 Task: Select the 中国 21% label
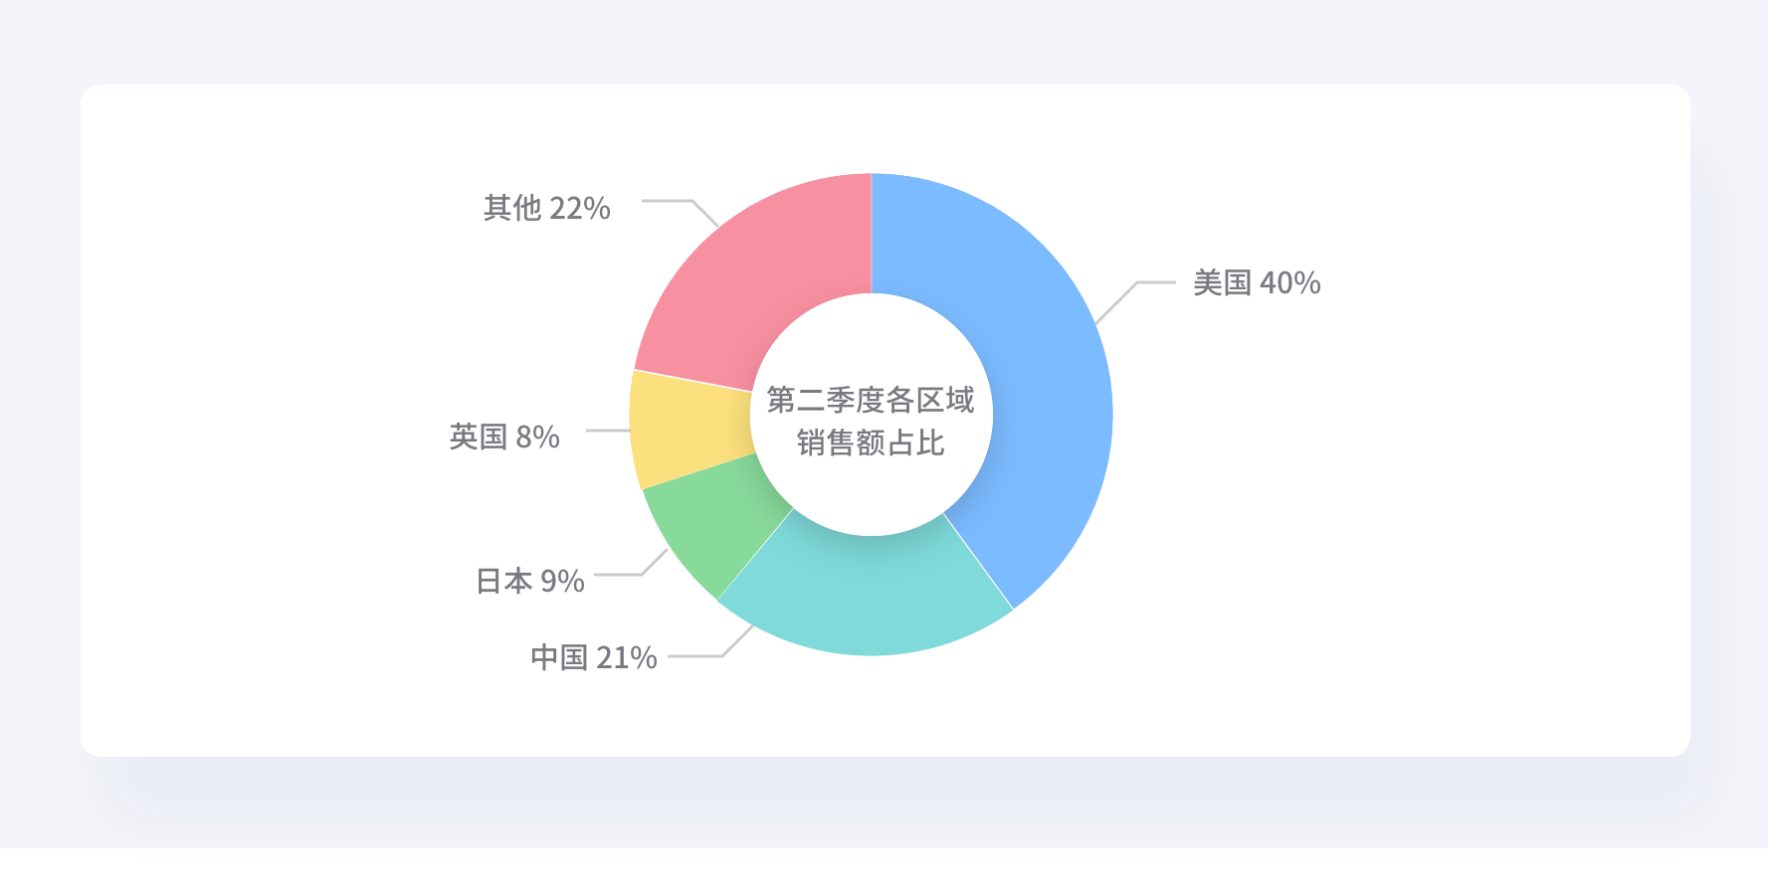594,657
